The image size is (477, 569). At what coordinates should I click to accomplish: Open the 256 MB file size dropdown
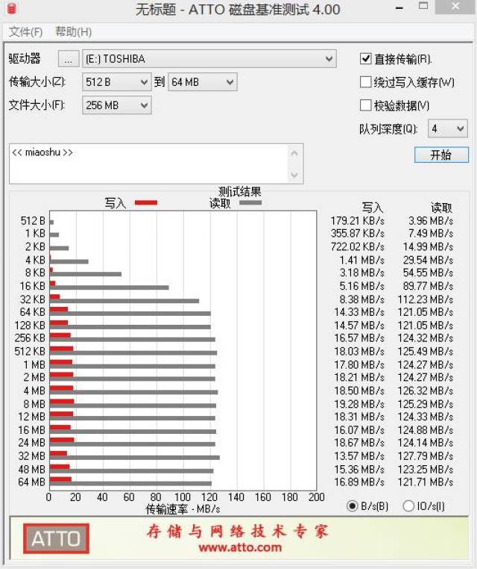[116, 105]
